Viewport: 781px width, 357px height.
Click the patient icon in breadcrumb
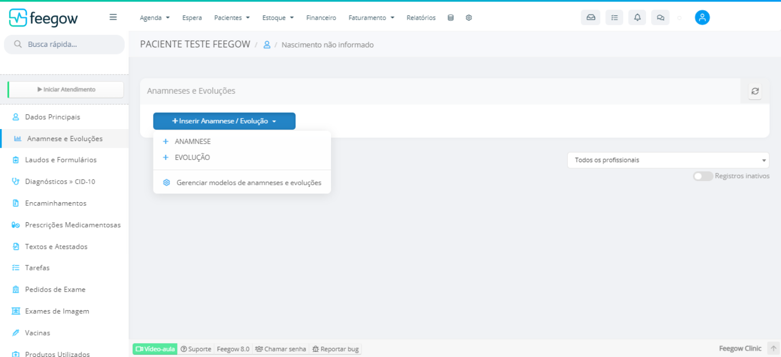pyautogui.click(x=267, y=45)
